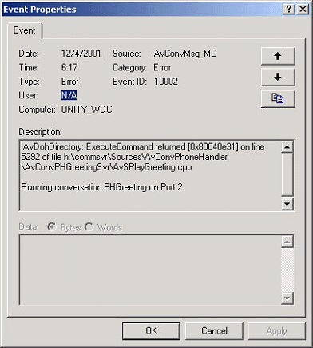This screenshot has height=348, width=313.
Task: Click the ExecuteCommand error line in Description
Action: click(143, 147)
